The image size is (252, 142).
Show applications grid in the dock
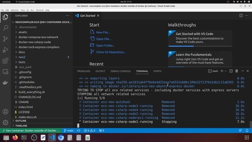click(247, 138)
